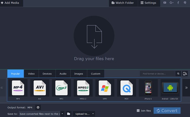
Task: Show more formats with right arrows
Action: click(186, 88)
